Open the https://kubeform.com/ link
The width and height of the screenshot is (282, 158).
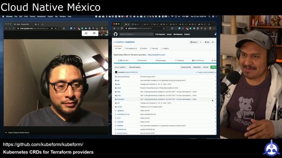click(x=156, y=55)
